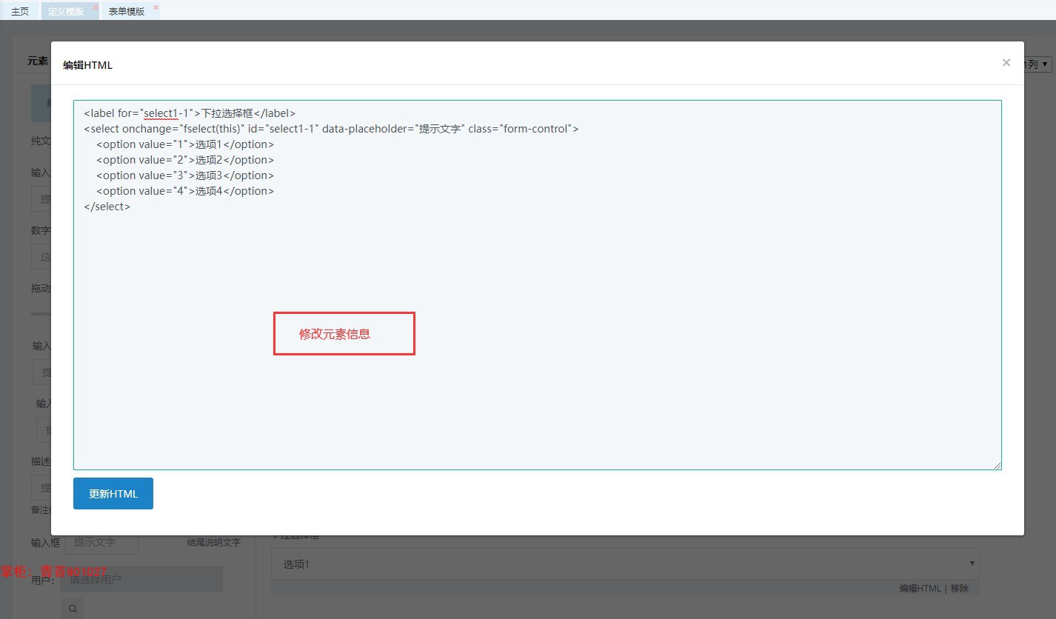The width and height of the screenshot is (1056, 619).
Task: Close the 表单模版 tab
Action: click(x=156, y=7)
